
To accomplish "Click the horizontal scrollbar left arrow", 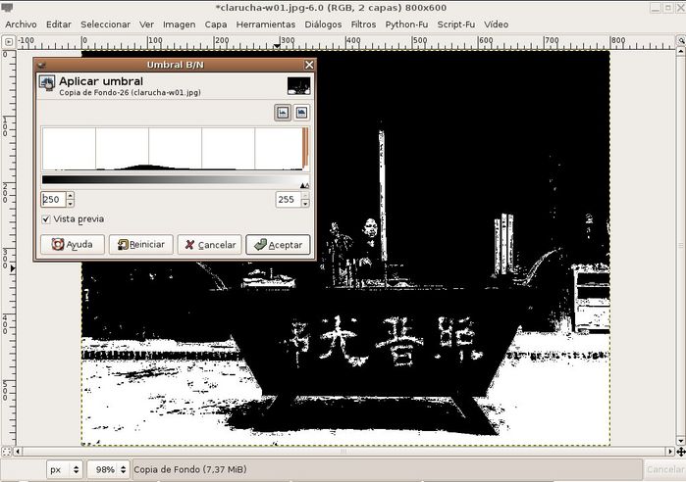I will (18, 452).
